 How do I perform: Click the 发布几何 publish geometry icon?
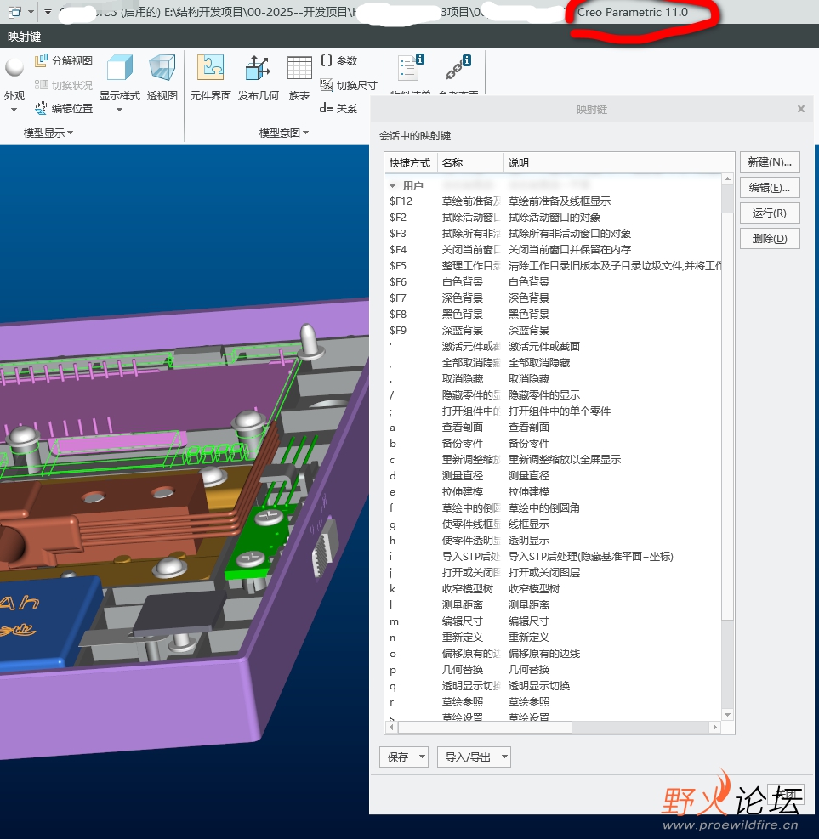click(258, 68)
